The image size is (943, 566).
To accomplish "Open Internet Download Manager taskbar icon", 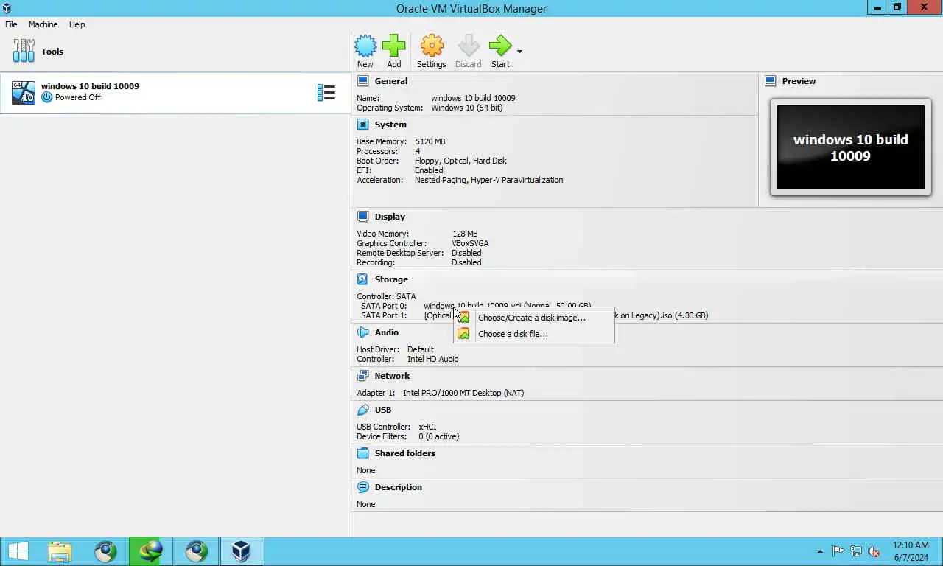I will point(151,551).
